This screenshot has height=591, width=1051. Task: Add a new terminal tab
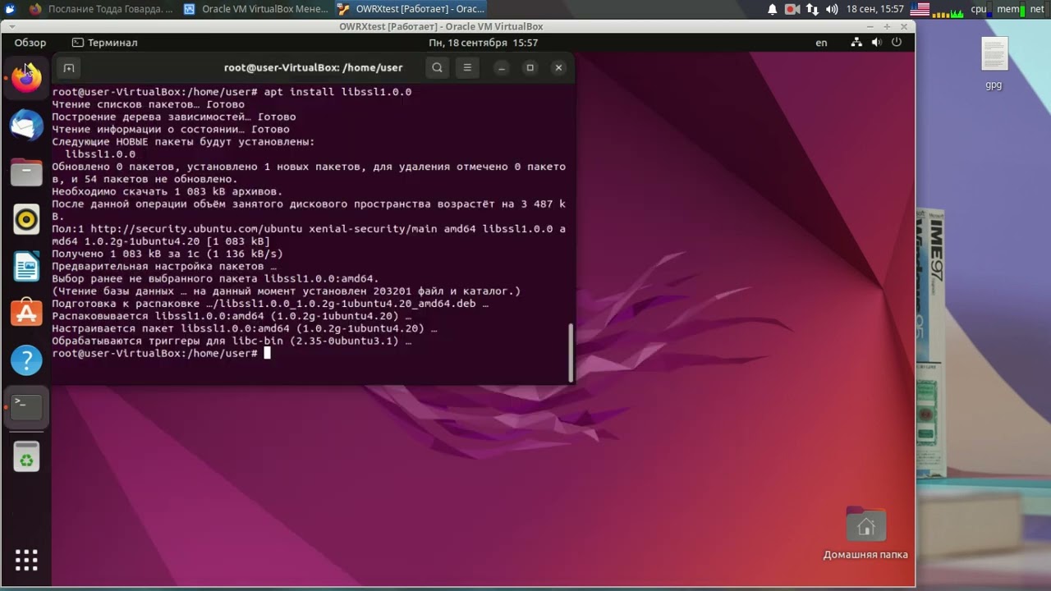(x=69, y=68)
